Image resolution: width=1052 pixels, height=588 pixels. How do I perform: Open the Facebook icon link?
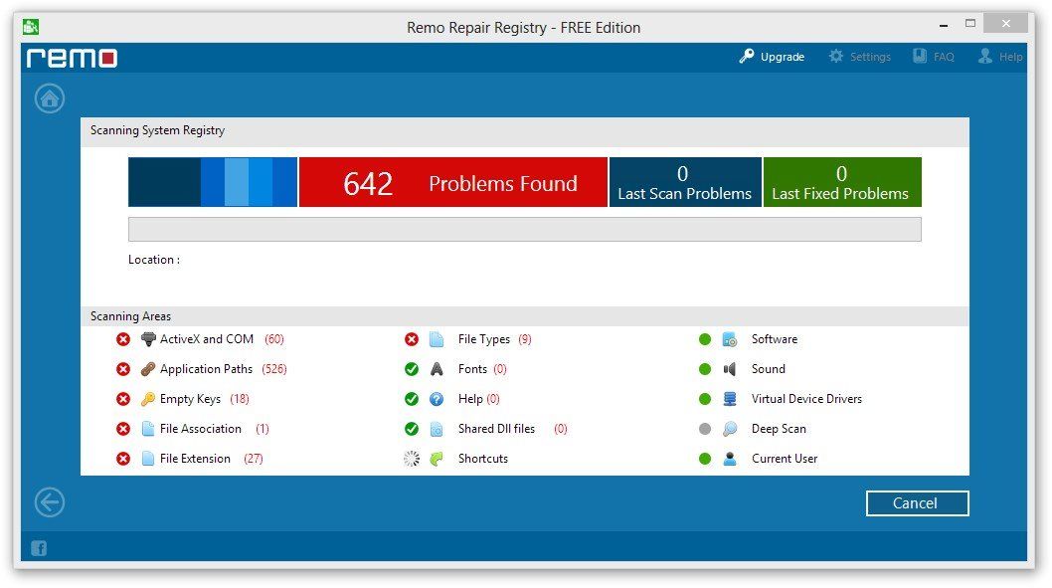click(x=39, y=548)
